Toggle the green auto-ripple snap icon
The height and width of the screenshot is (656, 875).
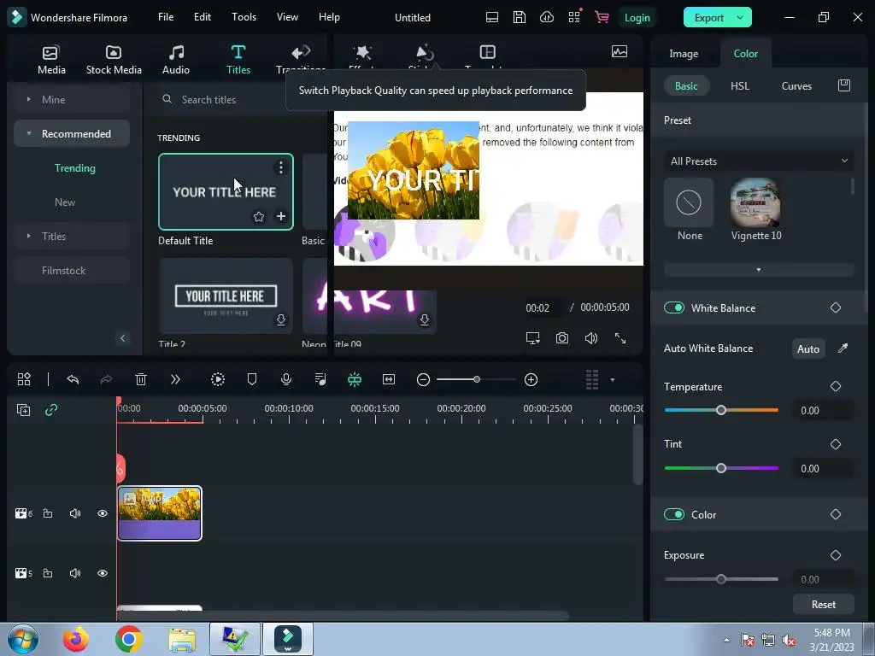pos(355,379)
